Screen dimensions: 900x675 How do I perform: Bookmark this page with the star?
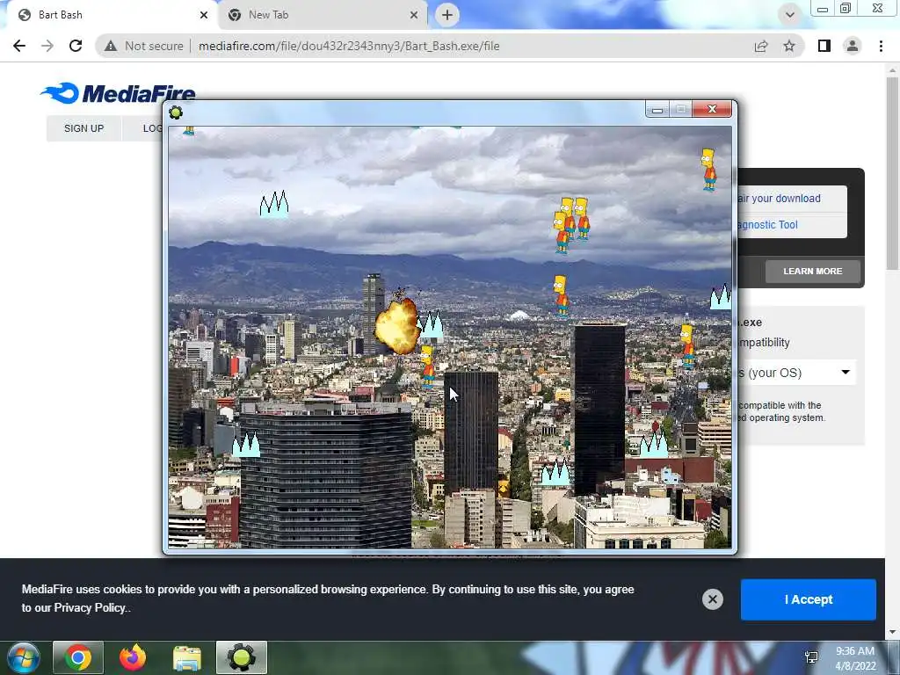click(x=789, y=46)
